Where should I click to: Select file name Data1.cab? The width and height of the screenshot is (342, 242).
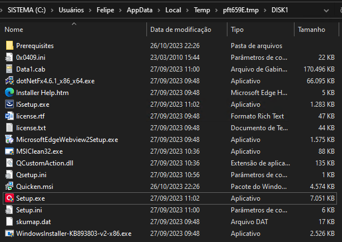(x=31, y=69)
